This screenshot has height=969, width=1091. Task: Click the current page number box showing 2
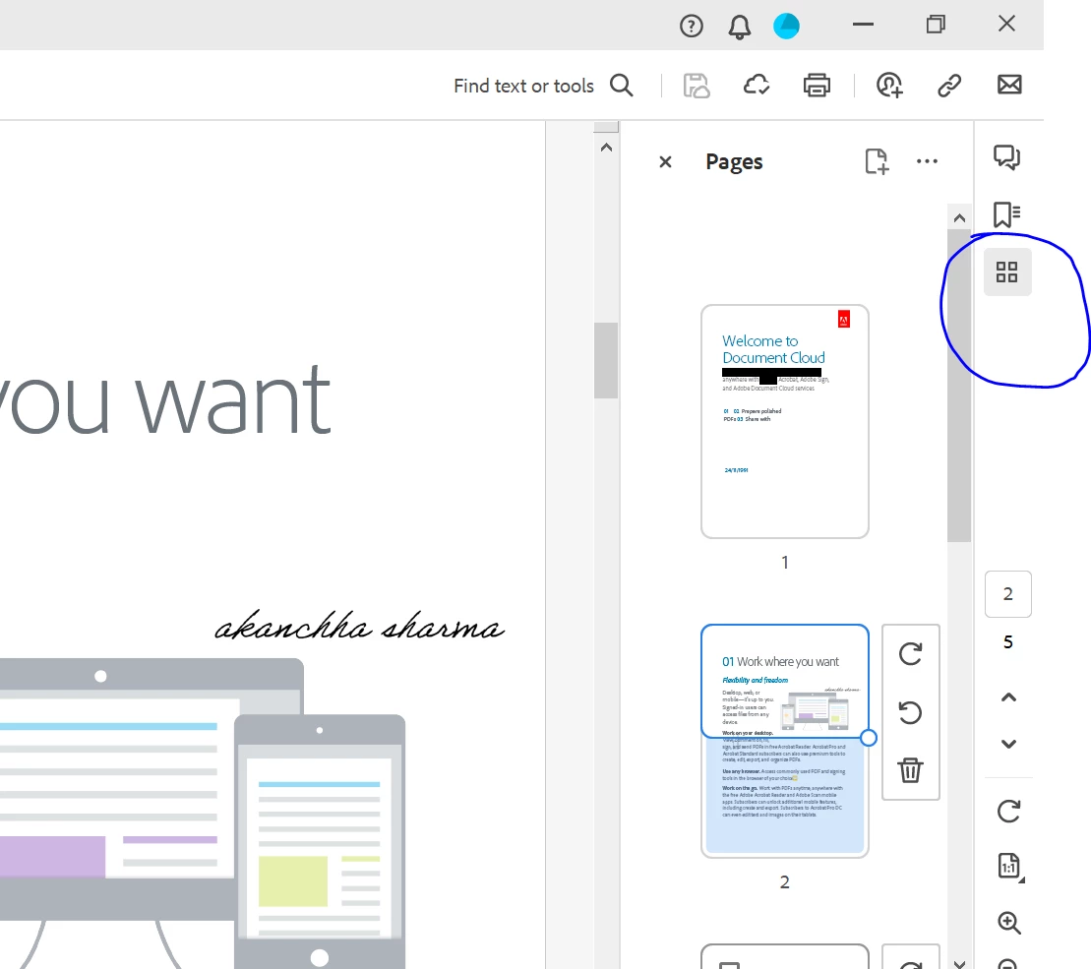1008,594
